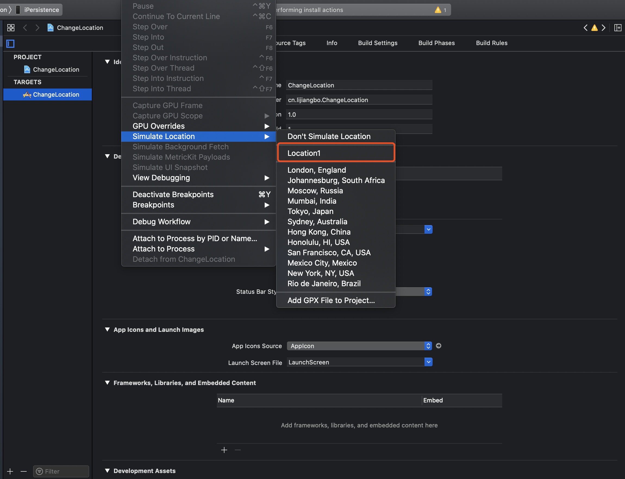Click the Filter field in sidebar
Image resolution: width=625 pixels, height=479 pixels.
pyautogui.click(x=61, y=471)
